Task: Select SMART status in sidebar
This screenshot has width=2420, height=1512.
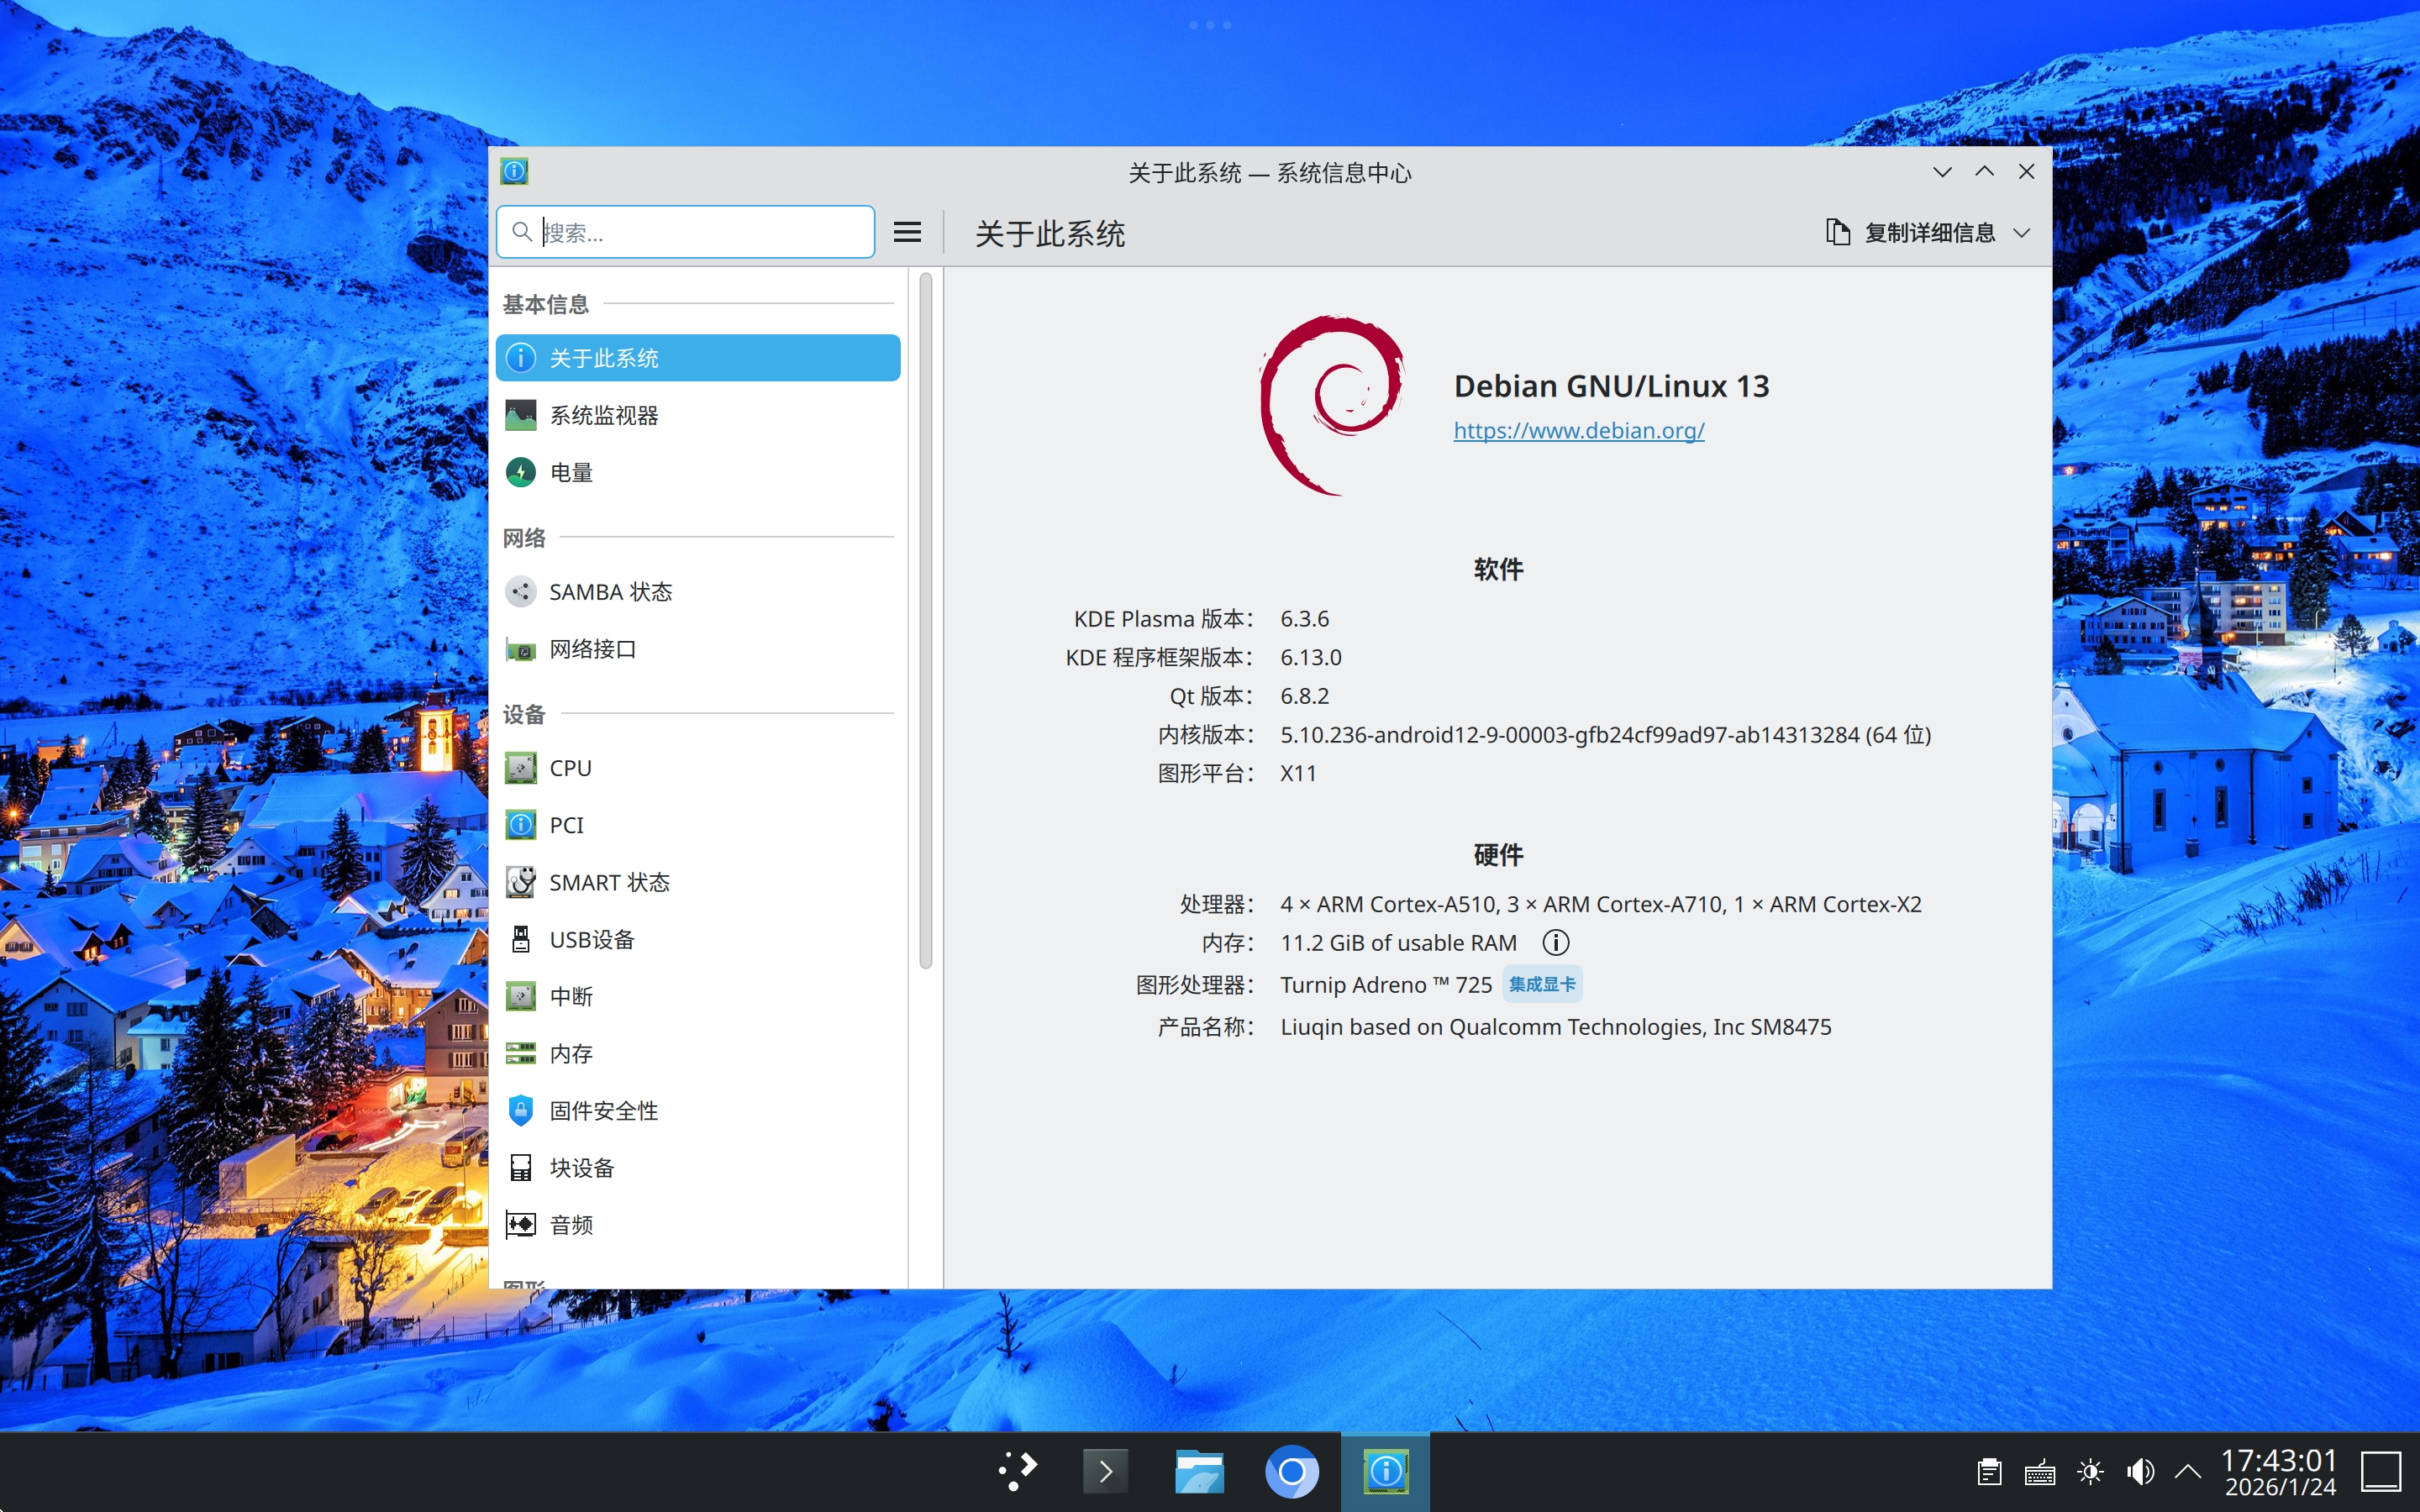Action: 608,882
